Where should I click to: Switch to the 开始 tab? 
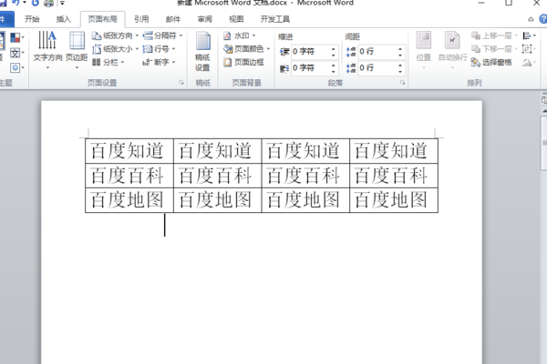32,19
